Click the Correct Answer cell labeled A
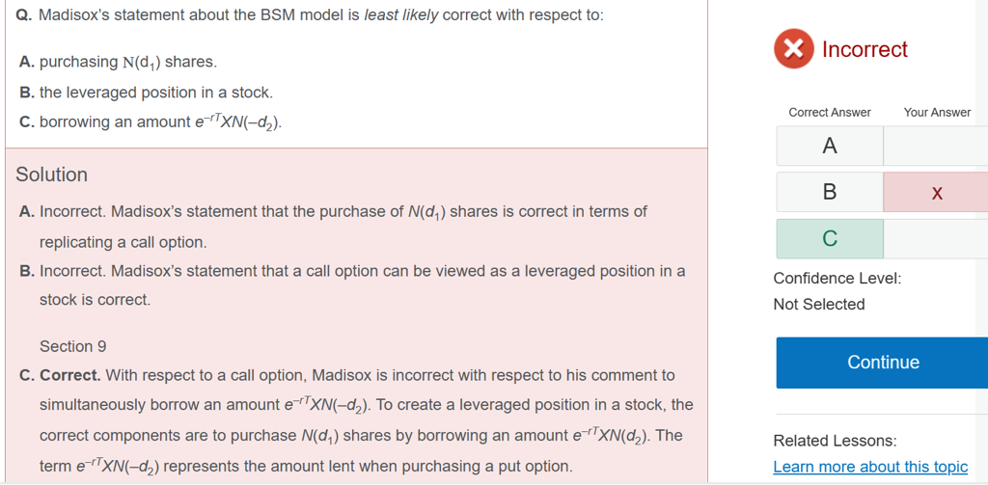This screenshot has height=485, width=988. [x=829, y=147]
